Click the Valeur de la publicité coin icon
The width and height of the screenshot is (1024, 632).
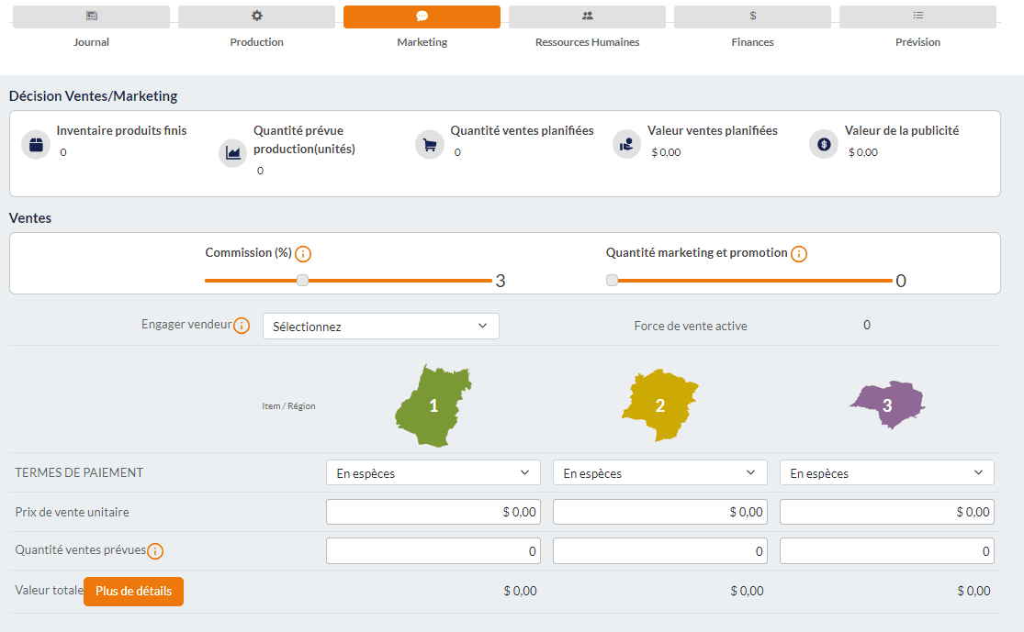pyautogui.click(x=824, y=145)
